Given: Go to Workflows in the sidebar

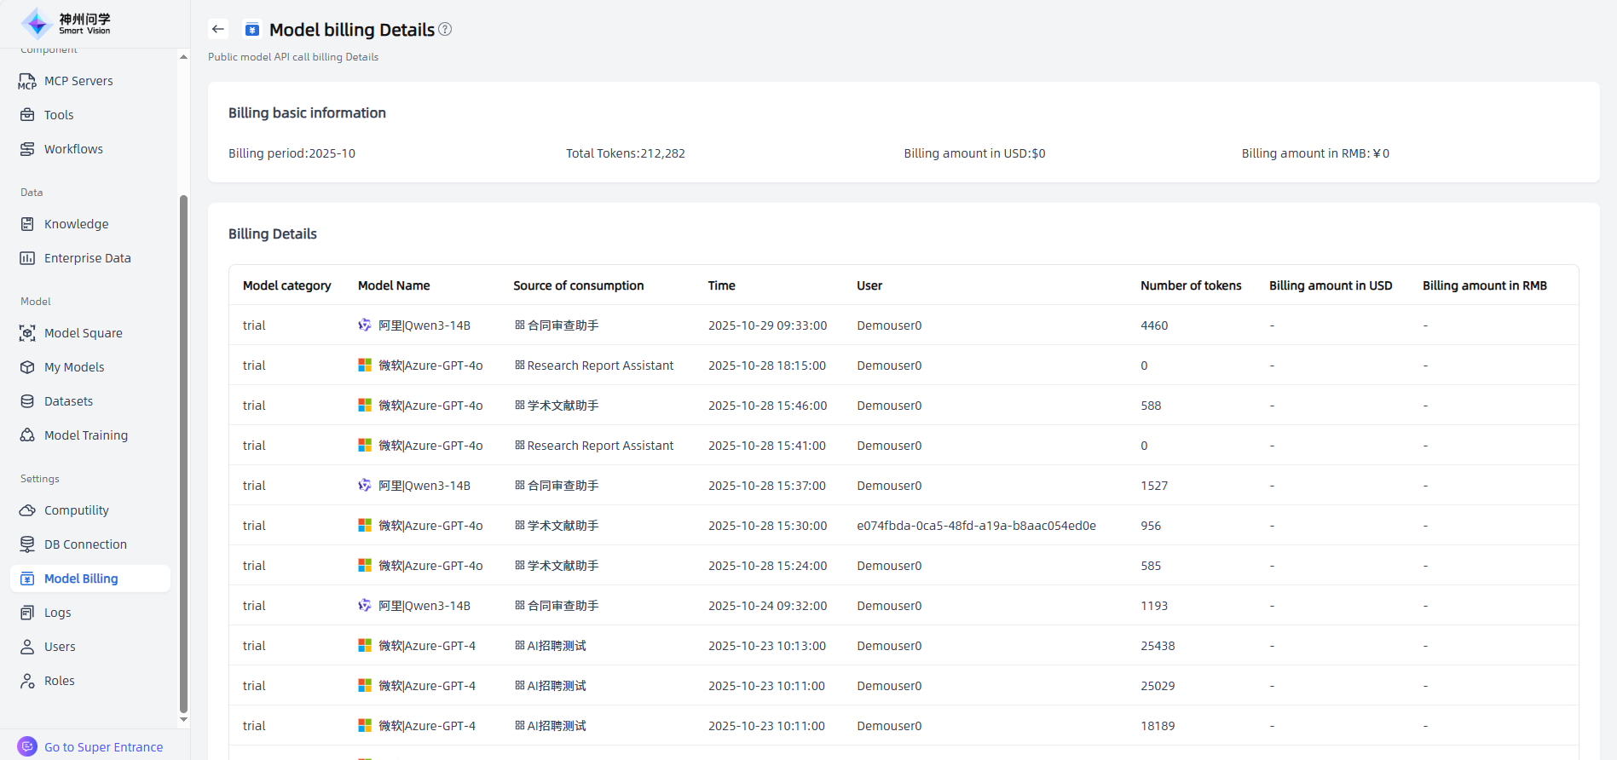Looking at the screenshot, I should 73,149.
